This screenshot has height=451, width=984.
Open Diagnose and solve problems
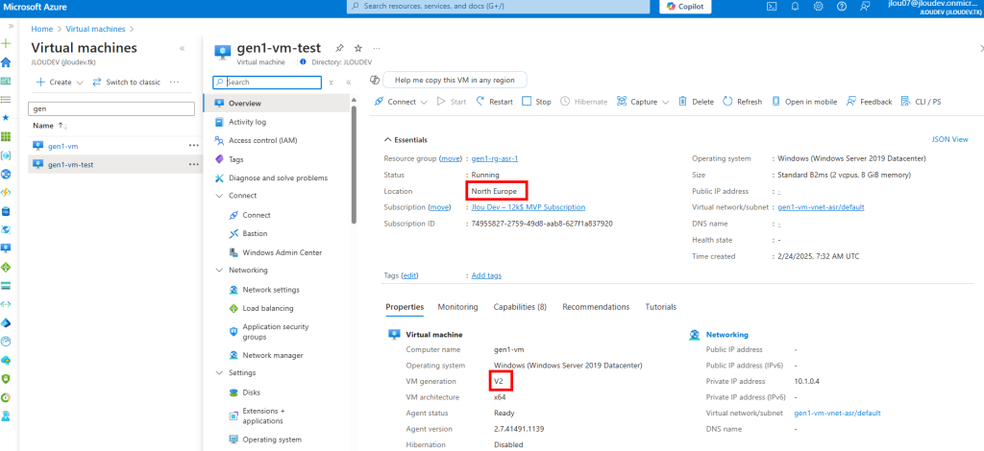tap(278, 178)
